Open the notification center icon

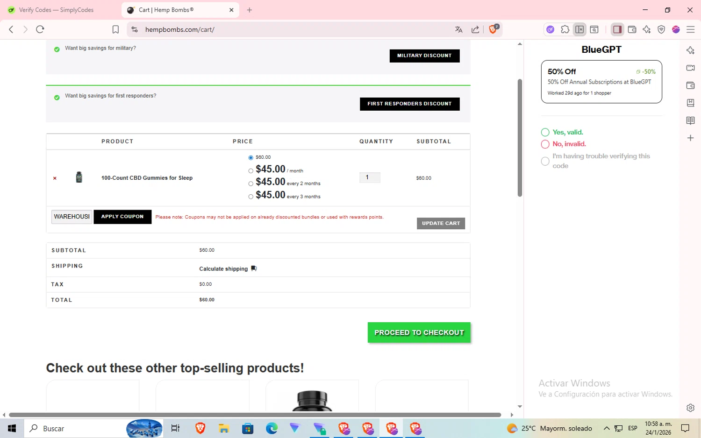[x=685, y=428]
